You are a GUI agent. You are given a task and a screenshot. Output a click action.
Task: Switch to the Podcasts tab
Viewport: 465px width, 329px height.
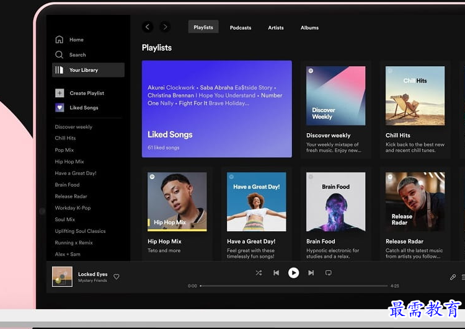click(x=241, y=27)
